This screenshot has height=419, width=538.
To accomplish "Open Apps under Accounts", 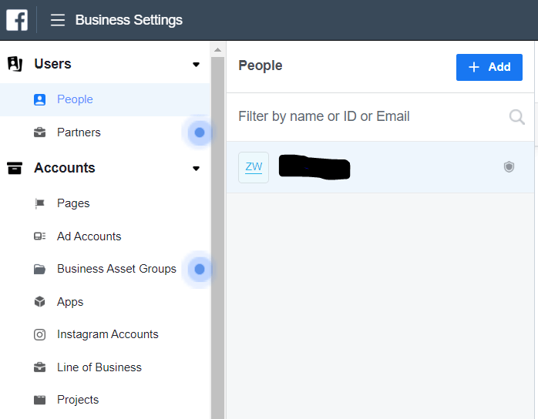I will (105, 302).
